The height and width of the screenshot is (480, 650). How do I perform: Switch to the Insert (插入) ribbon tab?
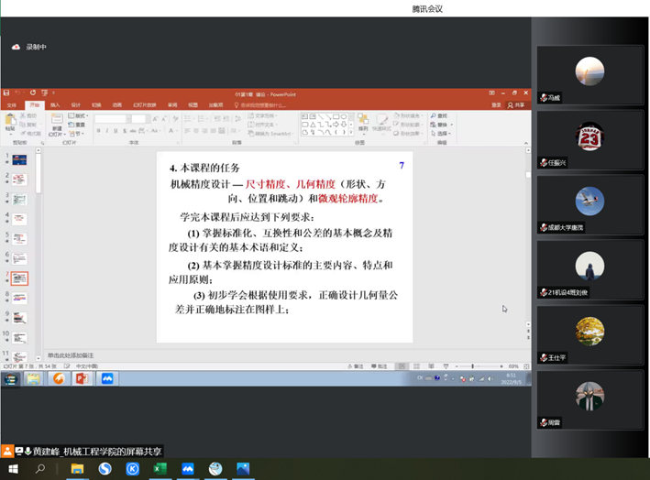coord(55,105)
